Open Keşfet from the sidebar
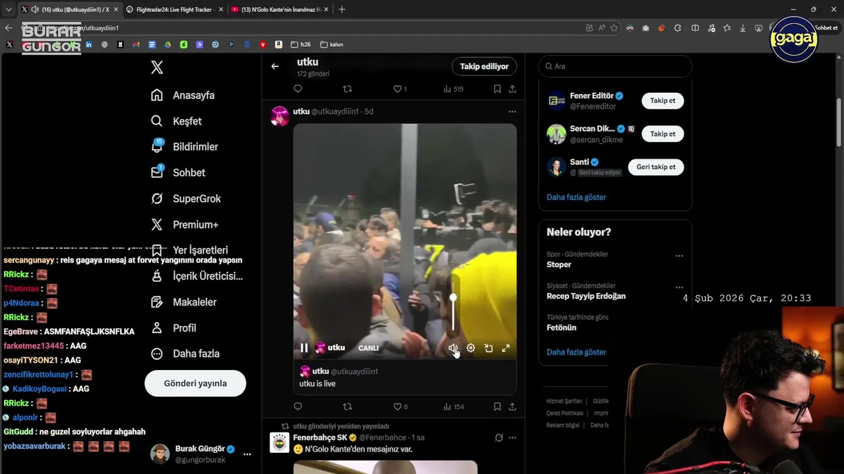 (x=176, y=121)
